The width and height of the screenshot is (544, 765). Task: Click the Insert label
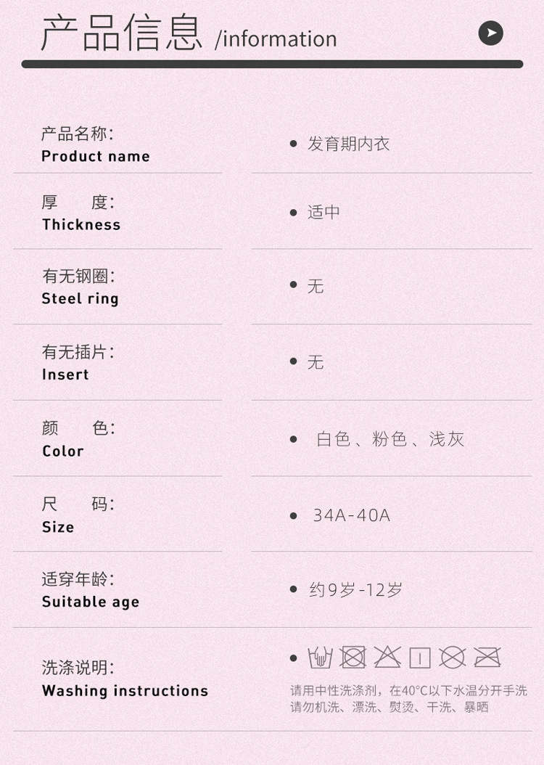click(65, 375)
